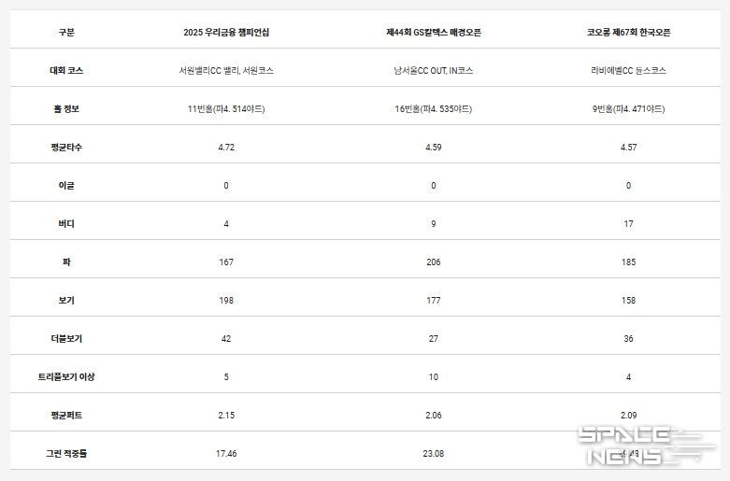Click the average putts value 2.15

click(x=226, y=415)
